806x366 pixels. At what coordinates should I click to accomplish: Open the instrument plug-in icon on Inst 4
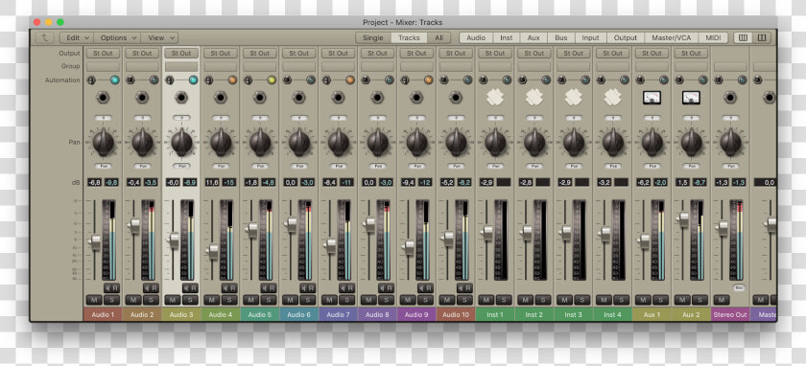click(613, 97)
